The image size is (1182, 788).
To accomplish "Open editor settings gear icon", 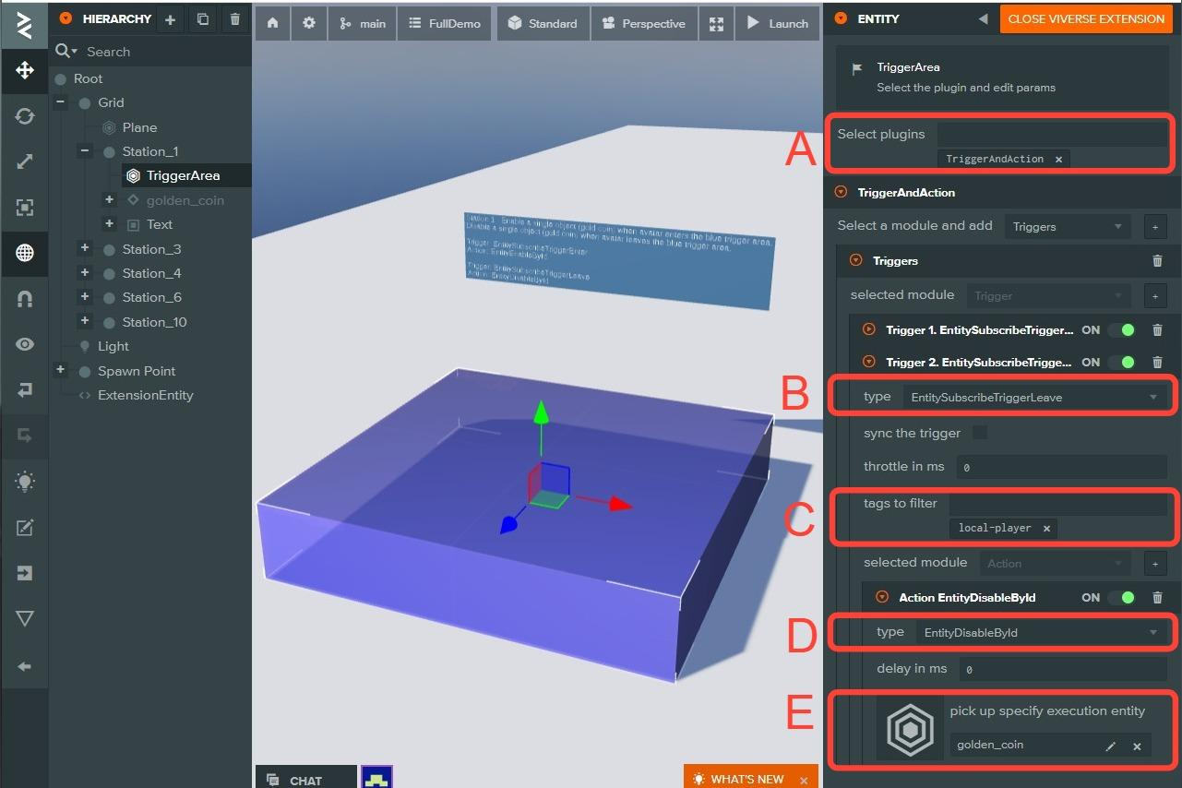I will pos(309,23).
